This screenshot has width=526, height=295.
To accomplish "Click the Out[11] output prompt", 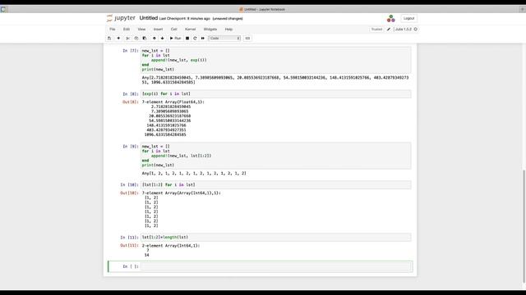I will [x=129, y=246].
